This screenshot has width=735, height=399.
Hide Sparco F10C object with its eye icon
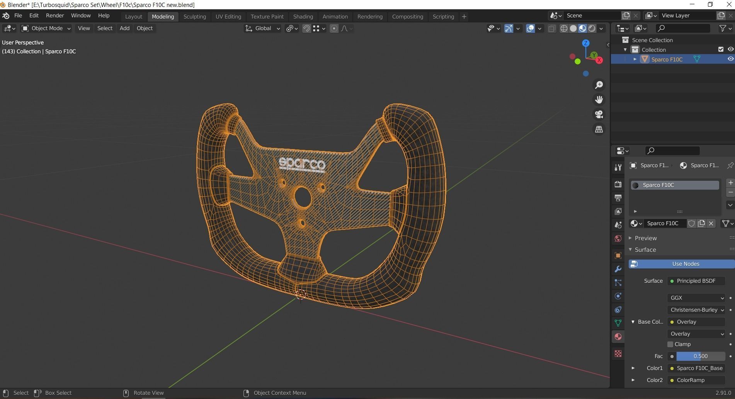730,59
